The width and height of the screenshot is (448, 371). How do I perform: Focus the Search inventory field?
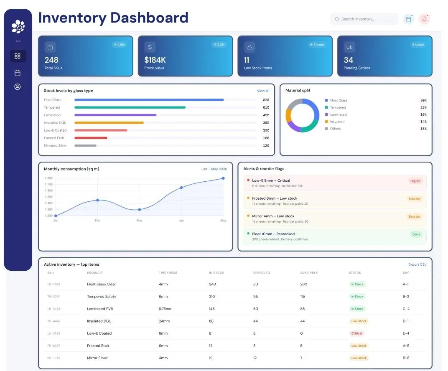click(364, 19)
